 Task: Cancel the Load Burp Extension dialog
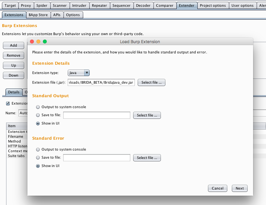click(x=217, y=188)
